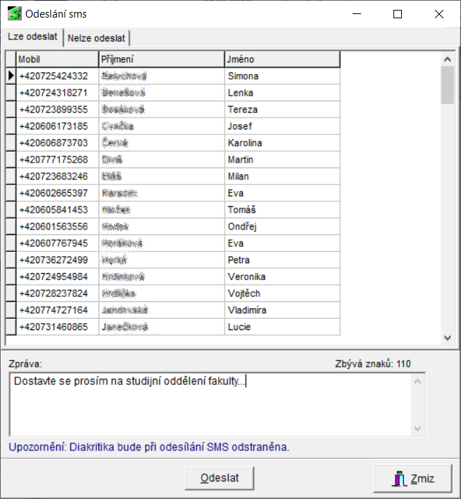This screenshot has height=499, width=461.
Task: Click the Příjmení column header
Action: pyautogui.click(x=161, y=59)
